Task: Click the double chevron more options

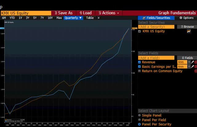Action: 98,18
